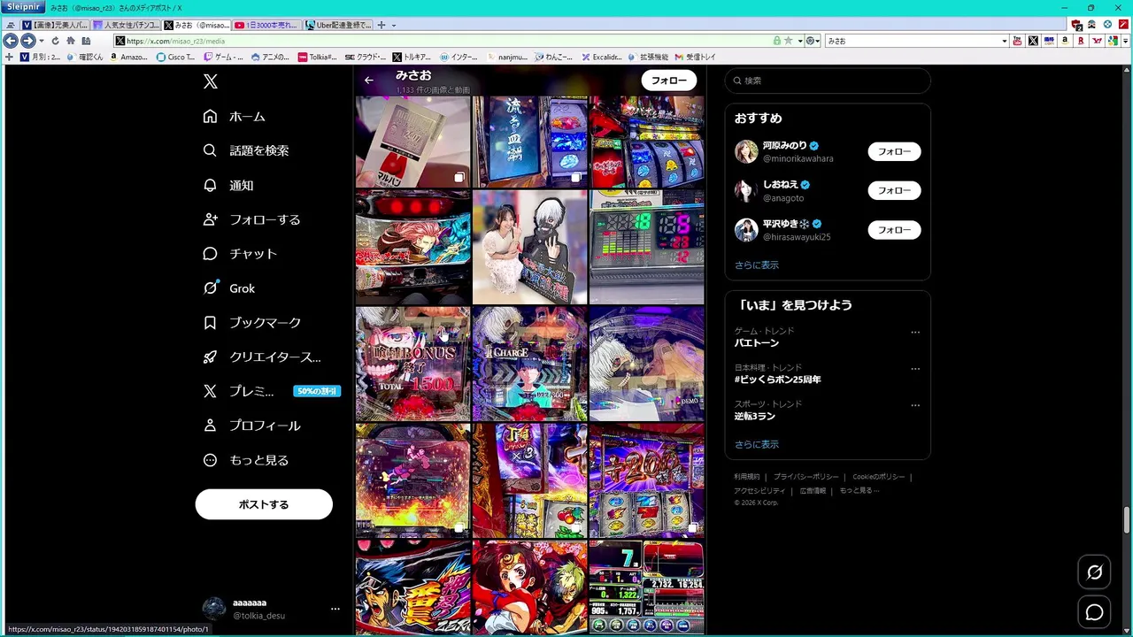This screenshot has width=1133, height=637.
Task: Open 通知 notifications bell
Action: (x=210, y=185)
